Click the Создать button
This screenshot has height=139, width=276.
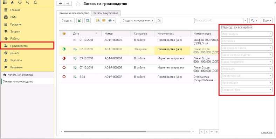point(67,21)
